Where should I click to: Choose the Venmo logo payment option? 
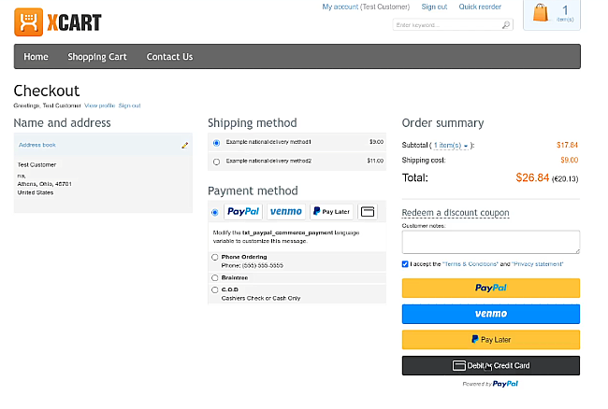286,212
